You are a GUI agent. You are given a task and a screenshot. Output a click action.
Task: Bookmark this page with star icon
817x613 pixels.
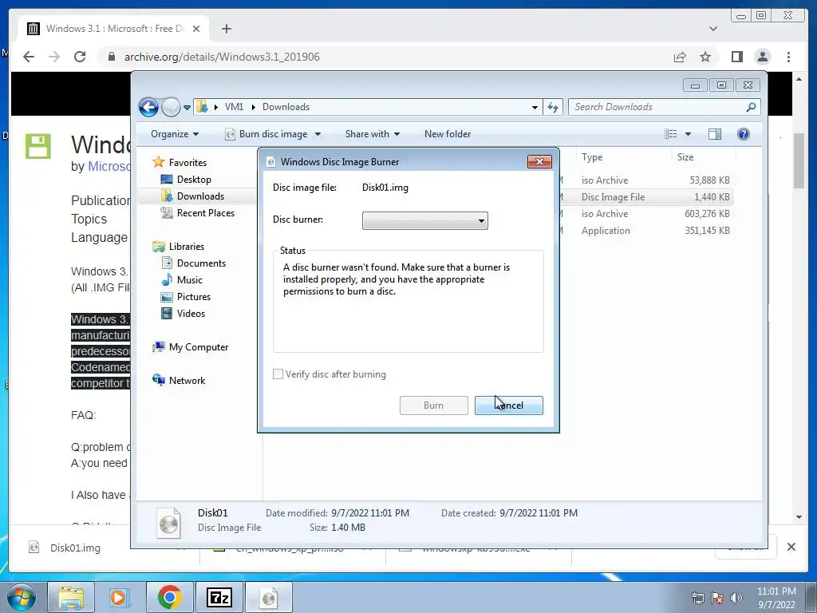(x=705, y=57)
